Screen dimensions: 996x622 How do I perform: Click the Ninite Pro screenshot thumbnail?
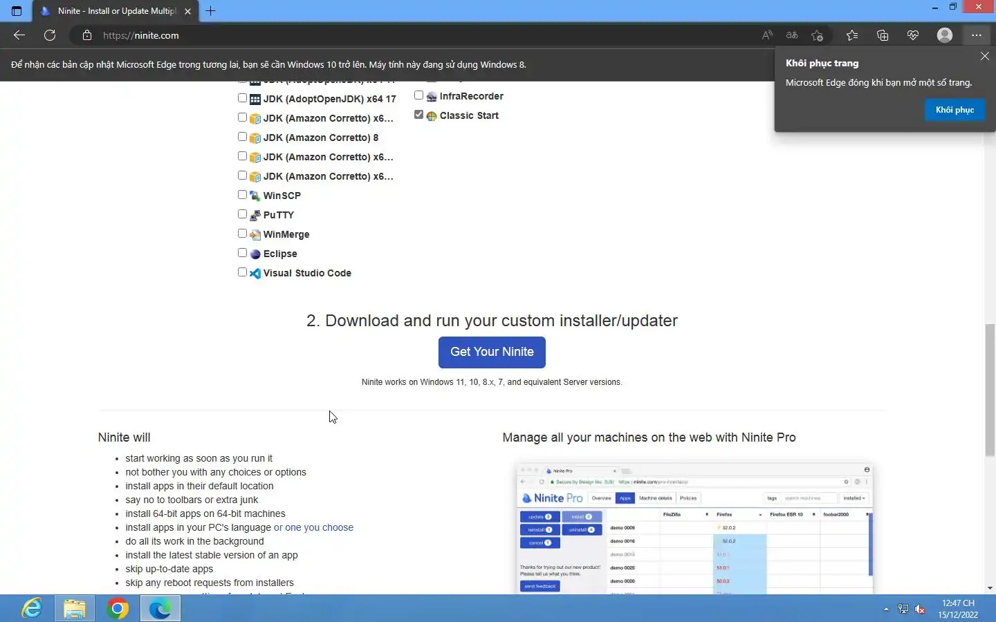[694, 529]
